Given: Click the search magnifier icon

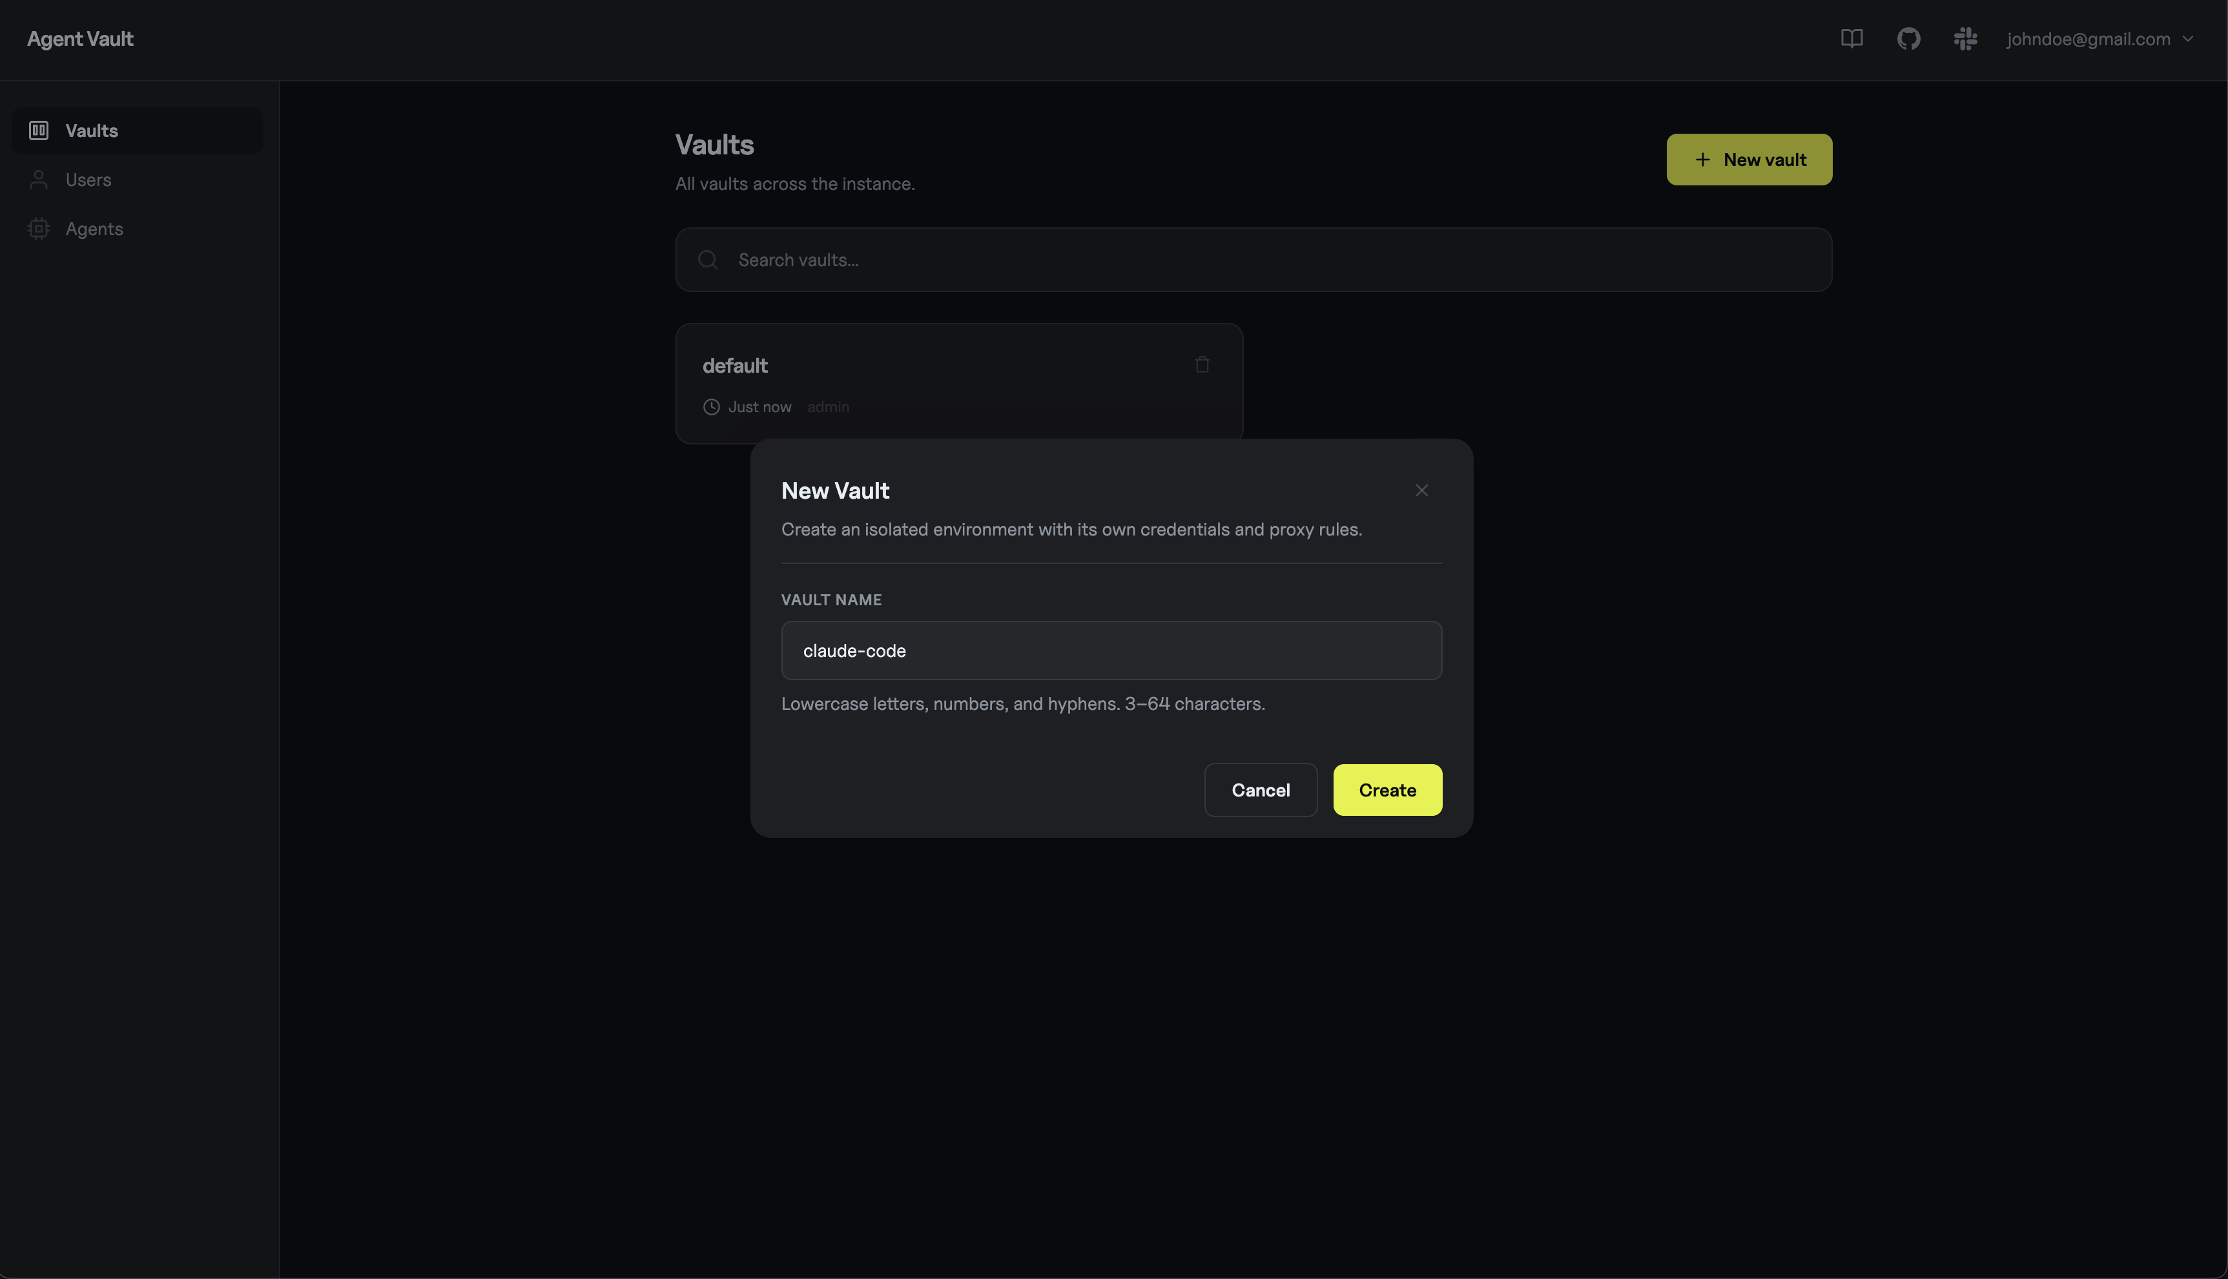Looking at the screenshot, I should [x=707, y=259].
